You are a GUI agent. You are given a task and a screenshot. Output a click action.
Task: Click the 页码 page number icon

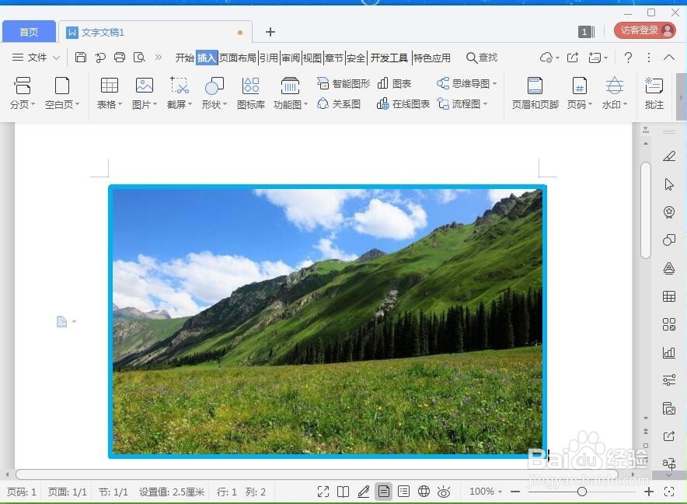(579, 86)
